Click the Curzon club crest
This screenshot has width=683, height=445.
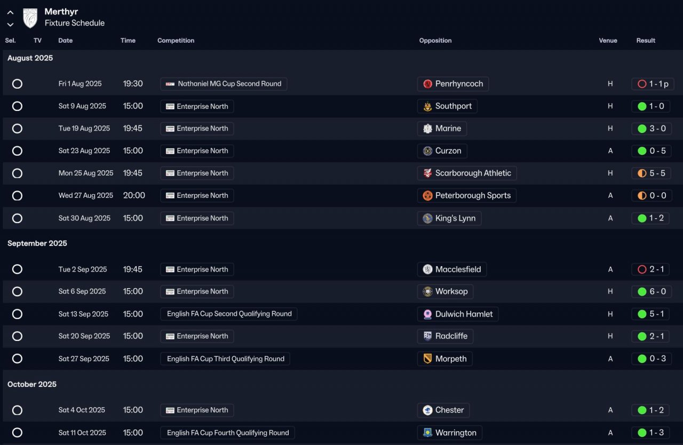tap(427, 151)
